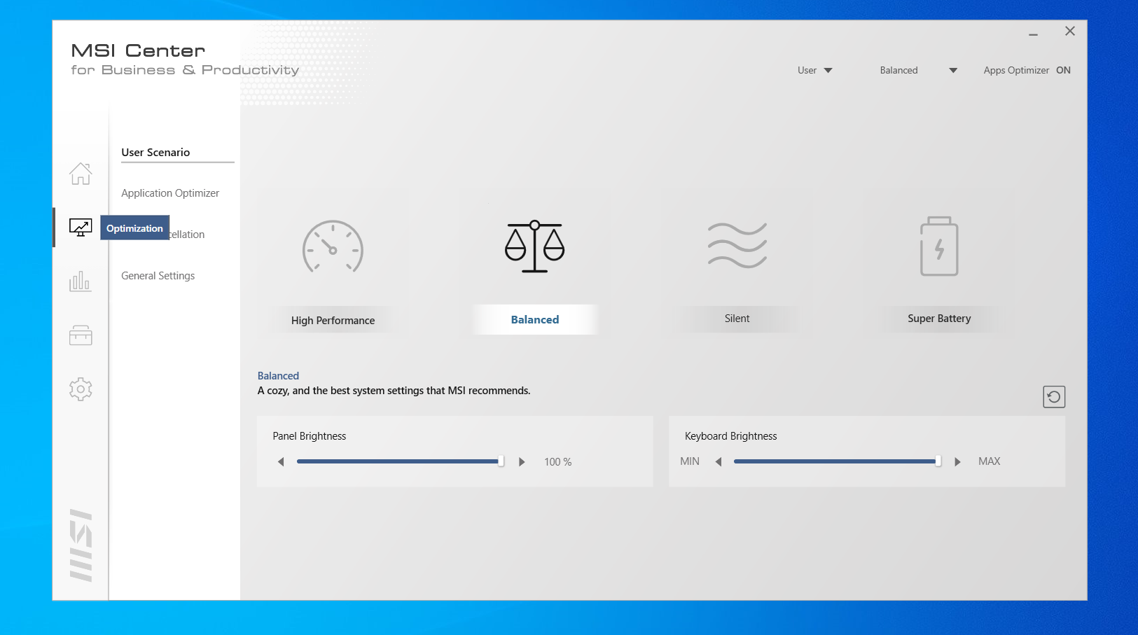1138x635 pixels.
Task: Click the Balanced button
Action: (535, 319)
